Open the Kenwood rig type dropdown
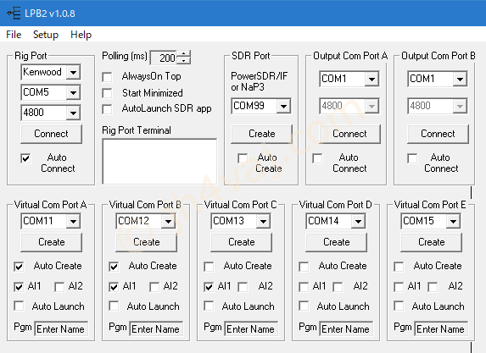 click(x=74, y=73)
